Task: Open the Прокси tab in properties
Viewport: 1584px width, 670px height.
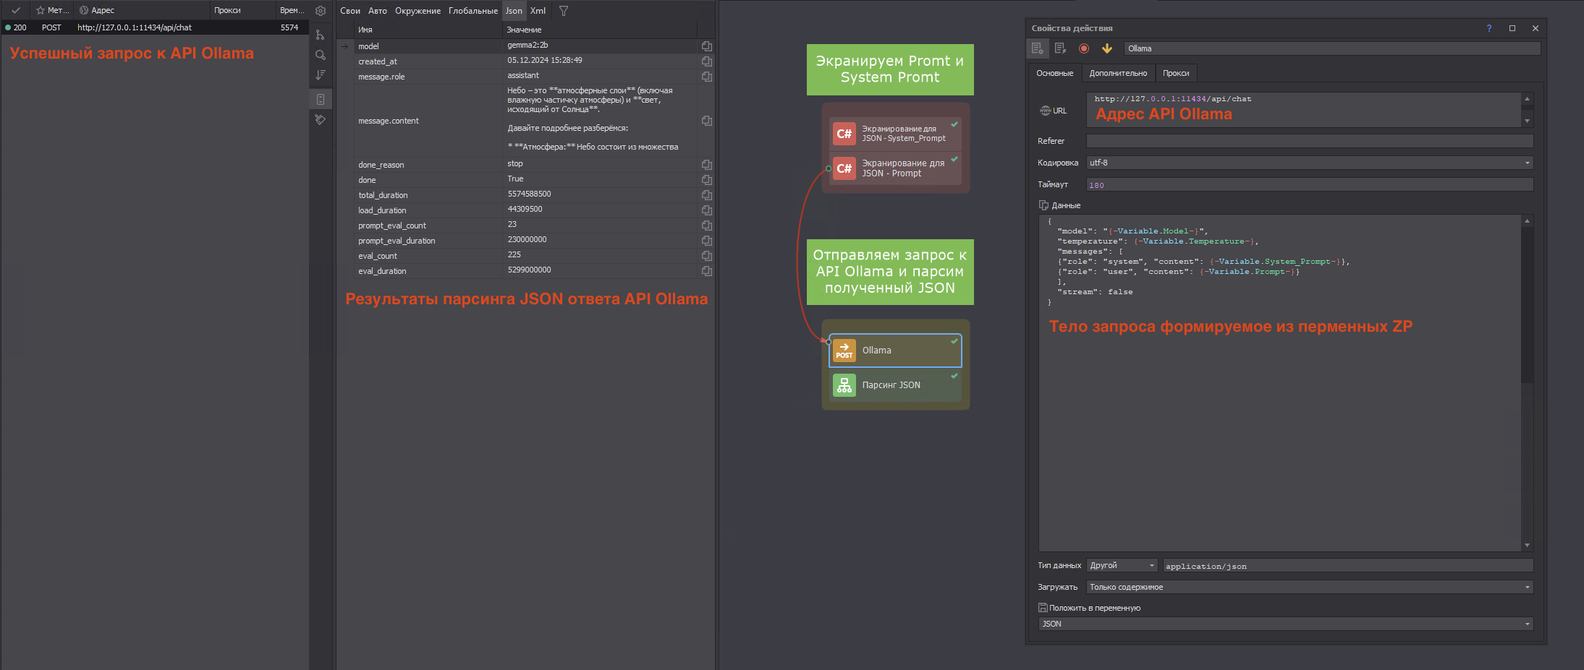Action: click(x=1176, y=73)
